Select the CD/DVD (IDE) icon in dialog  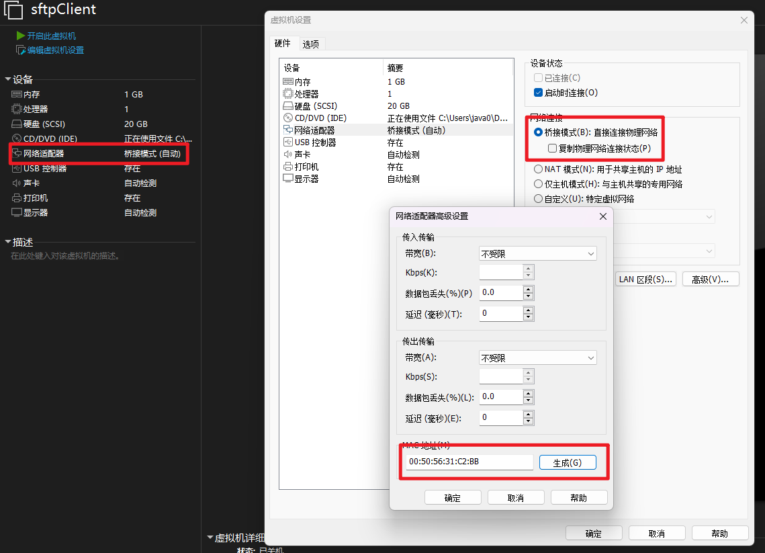click(x=288, y=118)
